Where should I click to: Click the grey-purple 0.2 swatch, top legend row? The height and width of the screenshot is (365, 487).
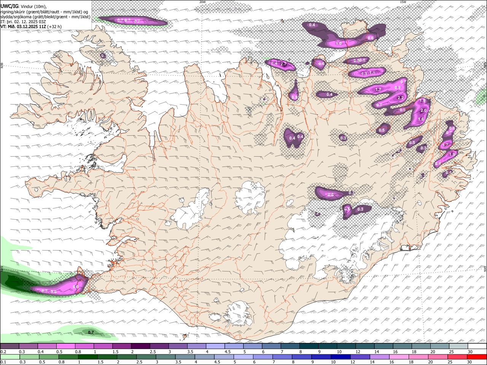(x=10, y=346)
